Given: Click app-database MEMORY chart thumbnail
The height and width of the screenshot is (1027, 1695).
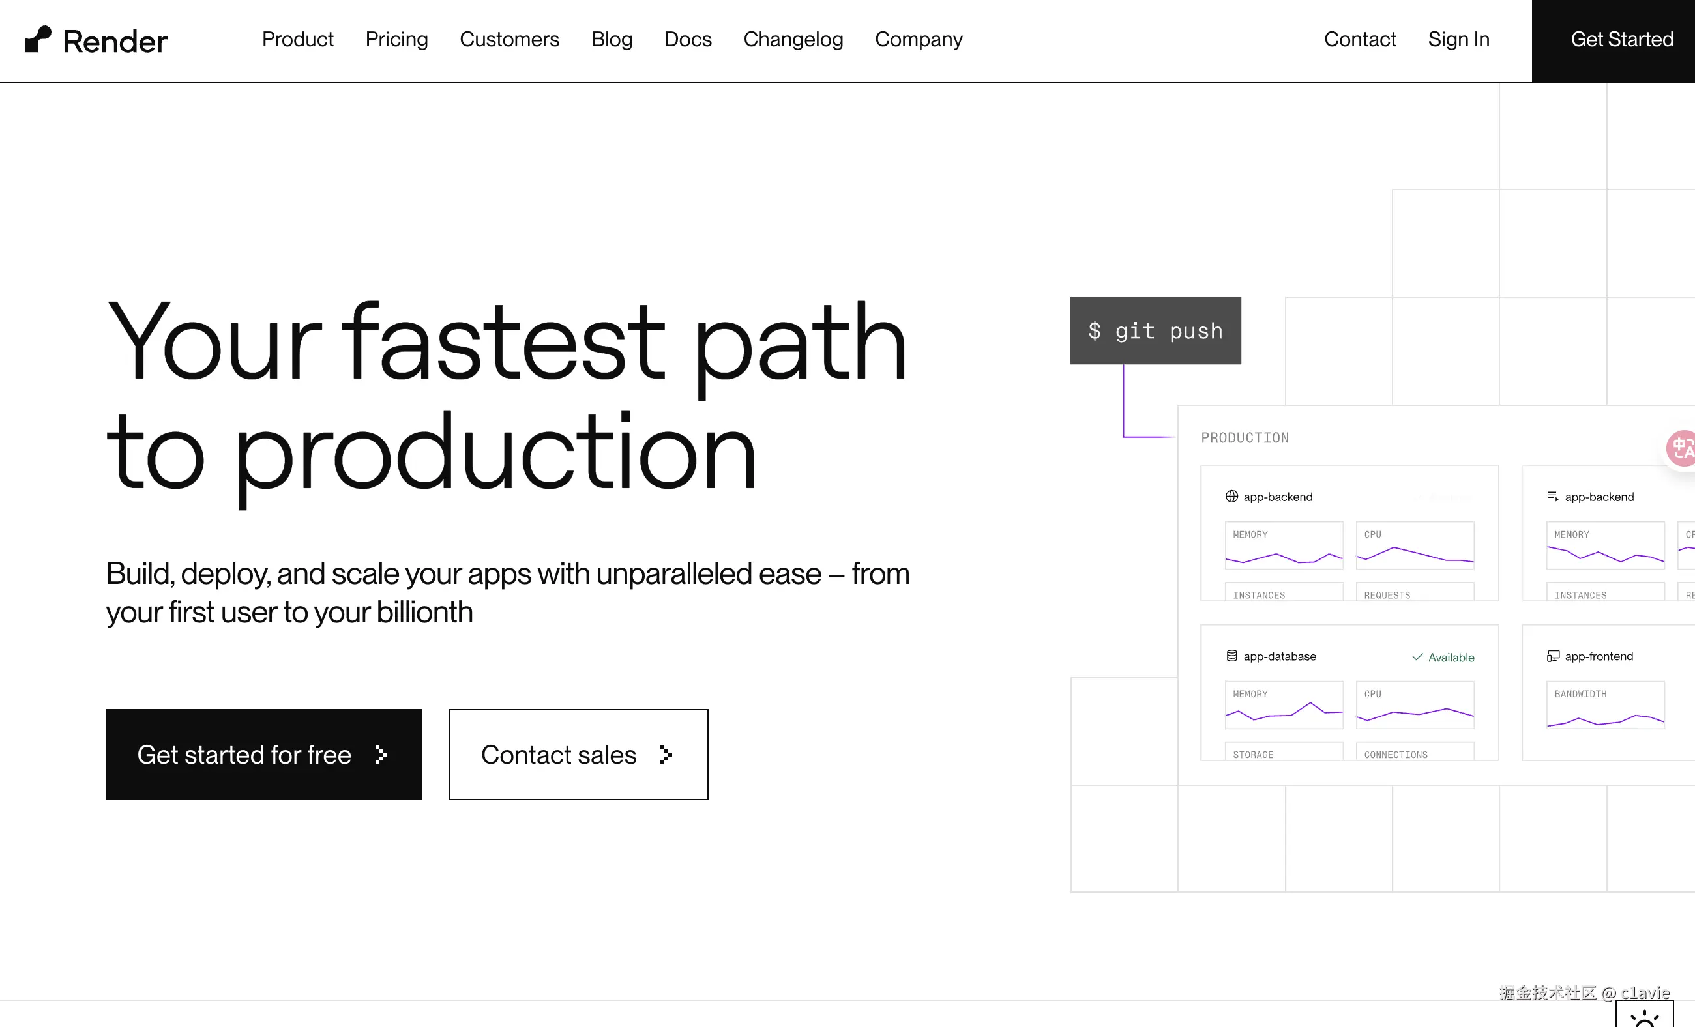Looking at the screenshot, I should [x=1284, y=705].
